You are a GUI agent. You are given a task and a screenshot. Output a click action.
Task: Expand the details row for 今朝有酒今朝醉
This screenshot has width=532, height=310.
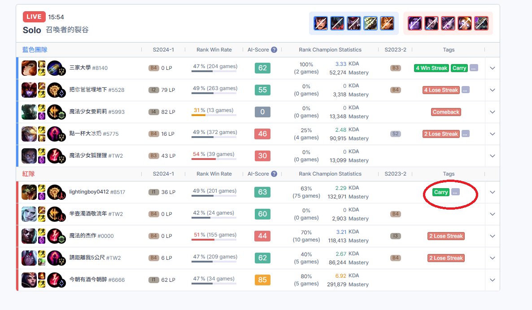click(493, 280)
